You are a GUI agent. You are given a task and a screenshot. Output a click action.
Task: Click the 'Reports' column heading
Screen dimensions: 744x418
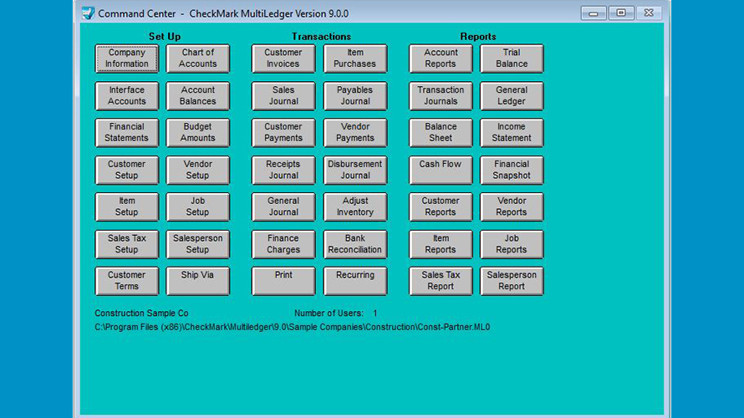pyautogui.click(x=478, y=37)
